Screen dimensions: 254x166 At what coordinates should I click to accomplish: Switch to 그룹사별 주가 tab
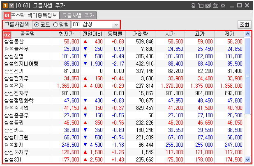pyautogui.click(x=78, y=15)
